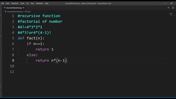The image size is (176, 99).
Task: Click line number 5 in gutter
Action: tap(13, 38)
